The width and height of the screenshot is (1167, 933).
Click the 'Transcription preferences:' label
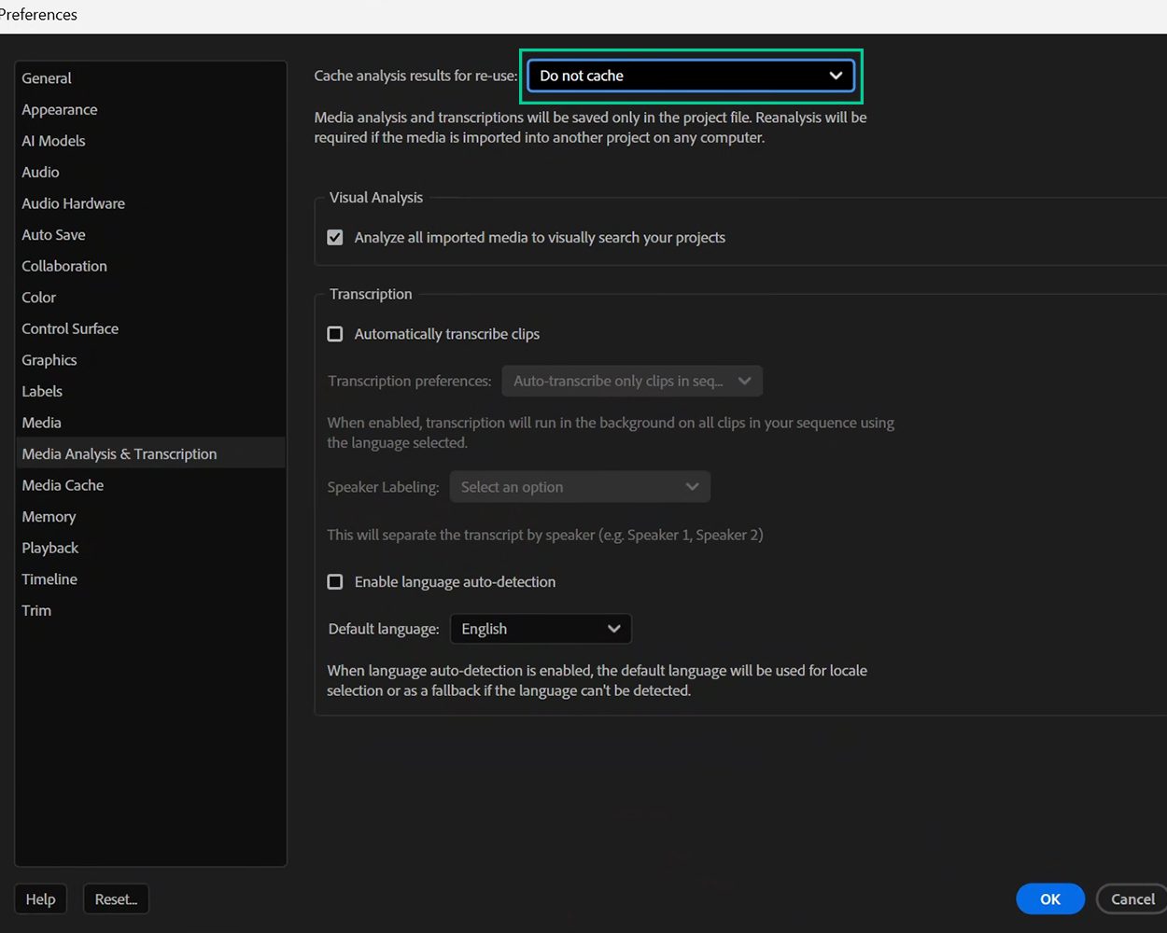tap(409, 382)
